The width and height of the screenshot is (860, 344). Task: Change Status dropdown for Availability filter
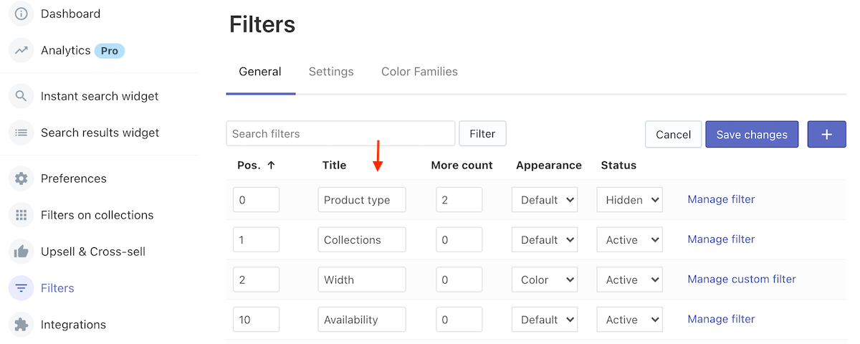point(629,320)
